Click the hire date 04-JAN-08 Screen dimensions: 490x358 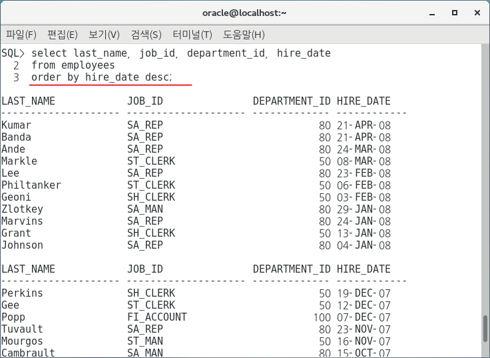pyautogui.click(x=364, y=245)
